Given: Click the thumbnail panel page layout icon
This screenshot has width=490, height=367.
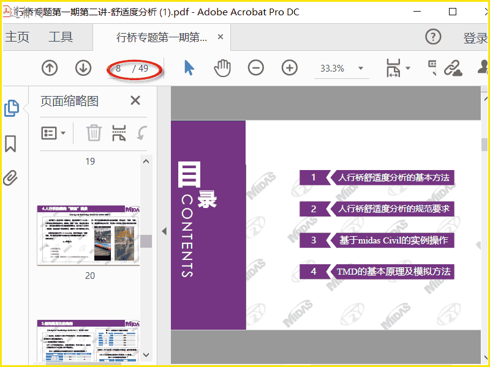Looking at the screenshot, I should tap(119, 133).
